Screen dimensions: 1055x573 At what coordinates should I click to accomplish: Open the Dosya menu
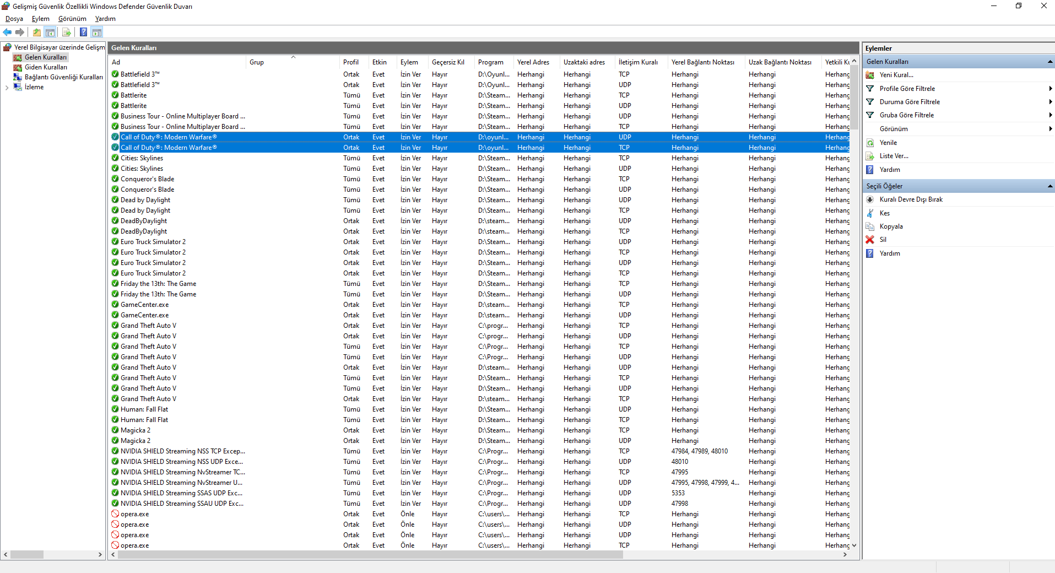pyautogui.click(x=14, y=19)
